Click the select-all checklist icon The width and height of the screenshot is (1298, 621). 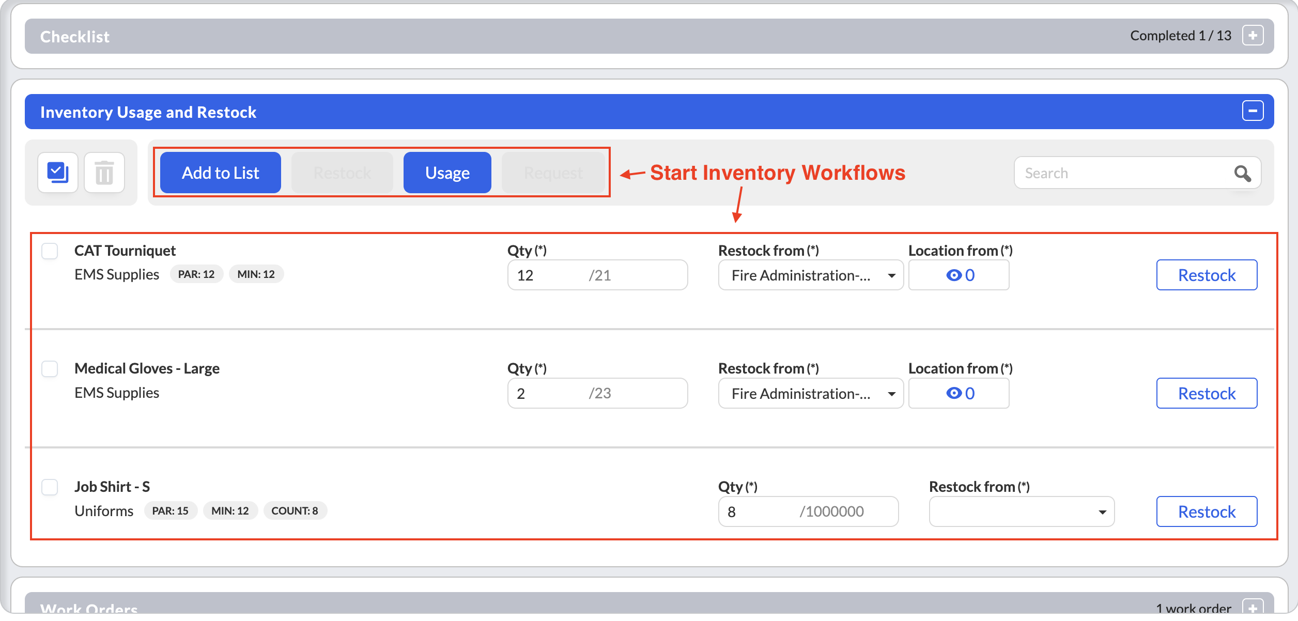tap(58, 173)
